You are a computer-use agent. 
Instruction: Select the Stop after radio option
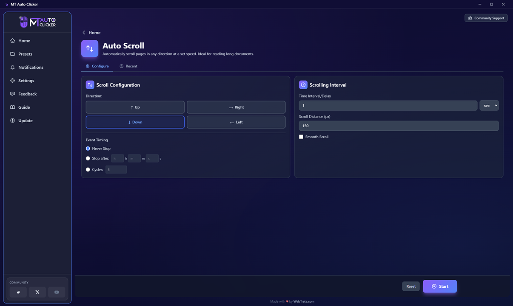pyautogui.click(x=88, y=158)
